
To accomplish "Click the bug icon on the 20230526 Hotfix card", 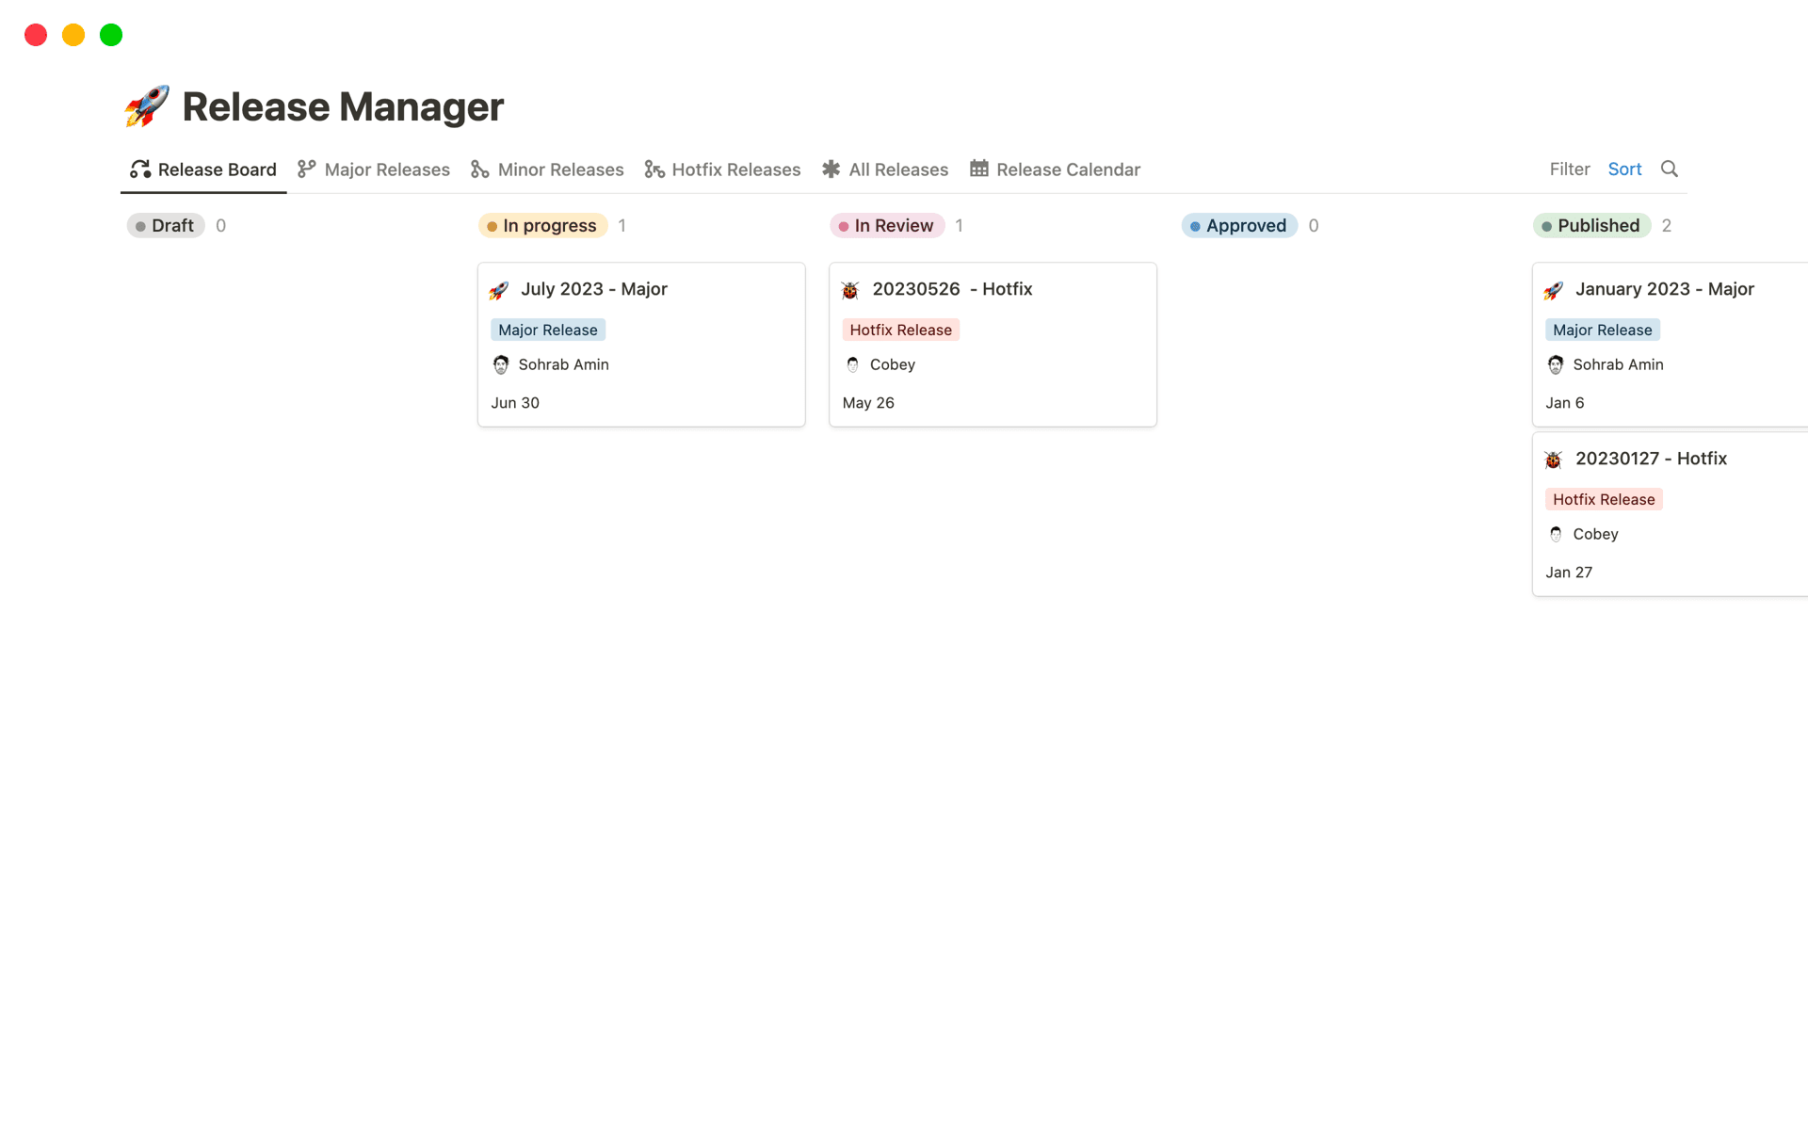I will 851,289.
